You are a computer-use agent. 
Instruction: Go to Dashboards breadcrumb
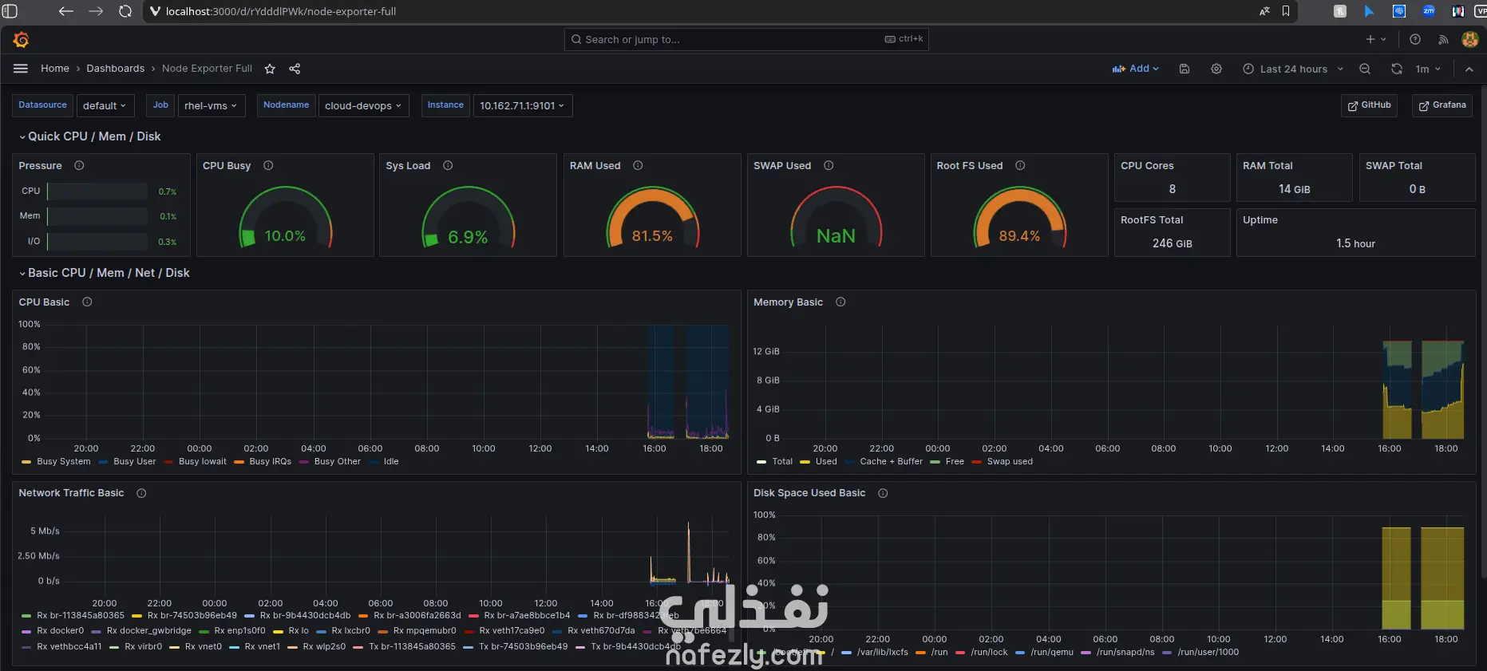pyautogui.click(x=116, y=69)
